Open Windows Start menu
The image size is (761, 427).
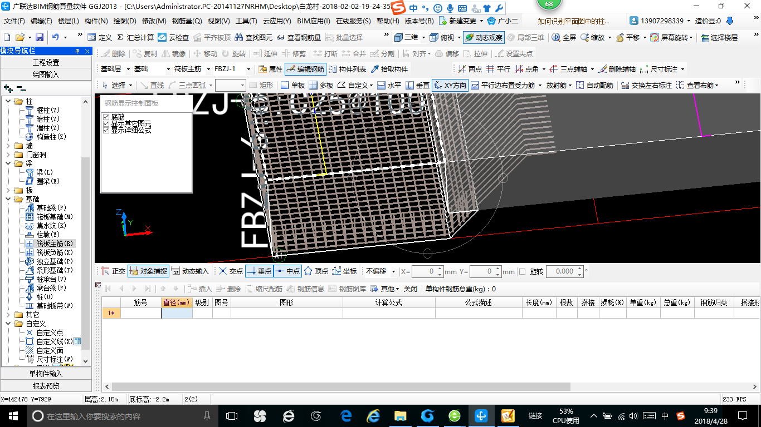click(x=13, y=416)
